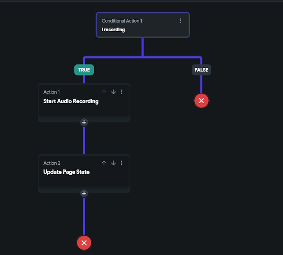Move Action 2 down with the arrow

pos(113,163)
